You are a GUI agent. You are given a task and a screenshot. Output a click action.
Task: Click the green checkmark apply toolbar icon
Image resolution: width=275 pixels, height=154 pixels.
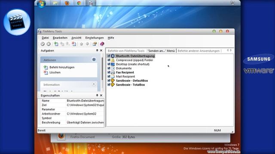coord(43,44)
